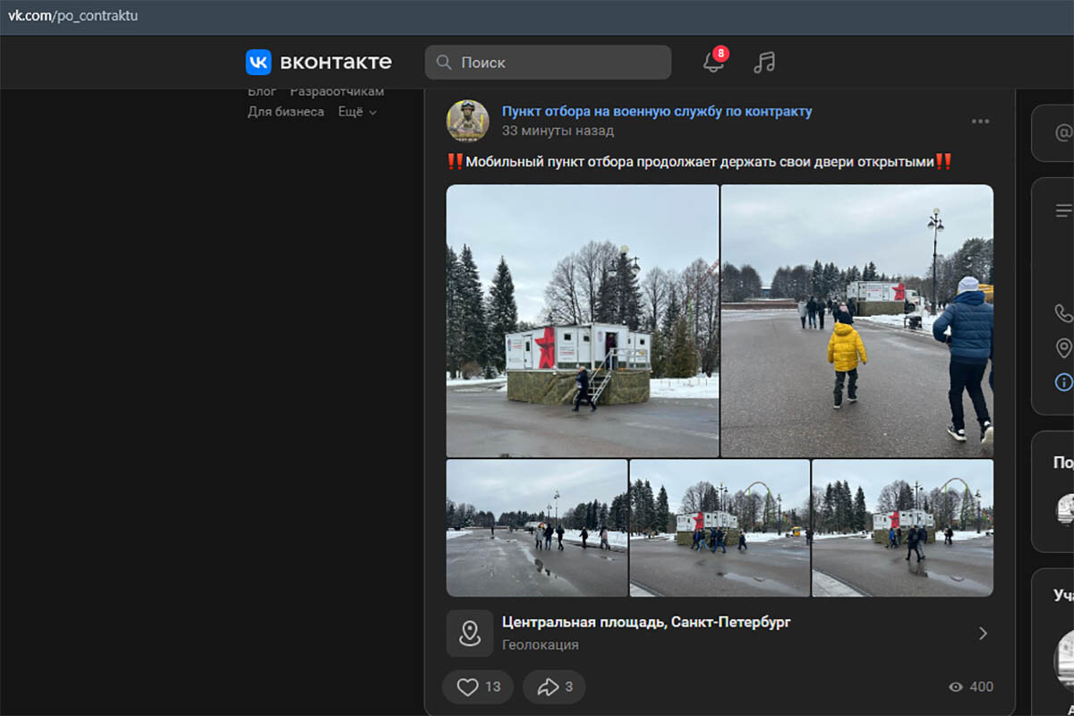Click the VK logo icon
This screenshot has width=1074, height=716.
[x=259, y=62]
